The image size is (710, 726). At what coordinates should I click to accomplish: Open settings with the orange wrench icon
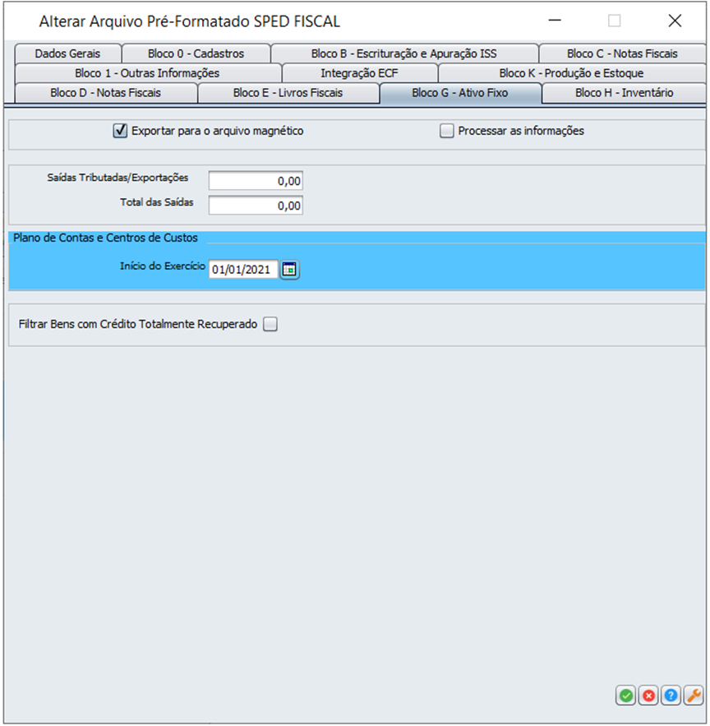(694, 696)
